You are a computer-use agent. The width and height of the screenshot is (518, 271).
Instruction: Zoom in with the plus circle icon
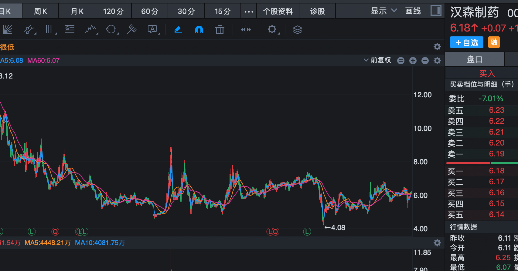(x=413, y=61)
